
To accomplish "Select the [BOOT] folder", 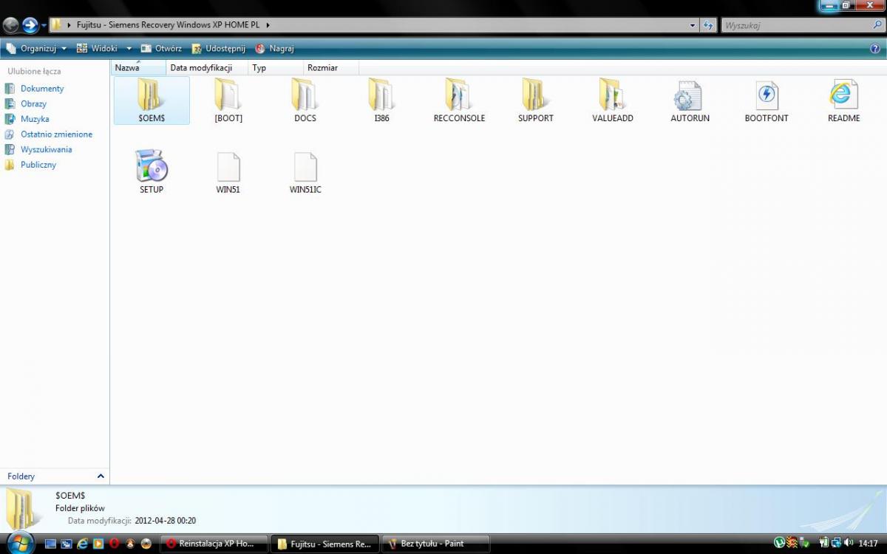I will 228,100.
